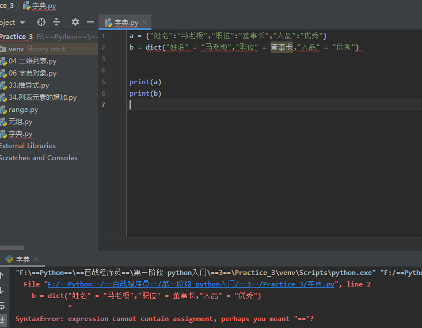Hide the project panel with minus icon

pyautogui.click(x=90, y=22)
